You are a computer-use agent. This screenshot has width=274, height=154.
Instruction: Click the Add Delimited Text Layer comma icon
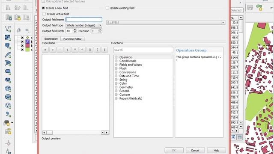8,114
